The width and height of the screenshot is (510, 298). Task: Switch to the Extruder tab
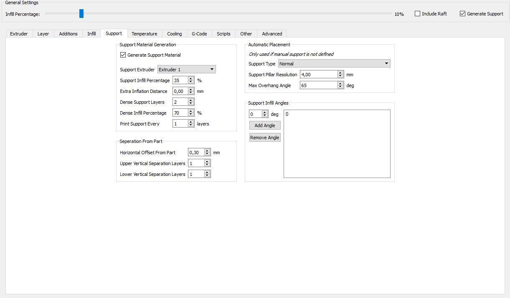pyautogui.click(x=19, y=34)
